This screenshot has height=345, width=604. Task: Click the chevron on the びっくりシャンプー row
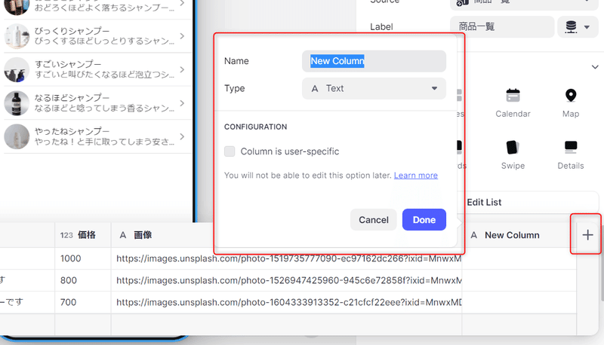pyautogui.click(x=182, y=36)
